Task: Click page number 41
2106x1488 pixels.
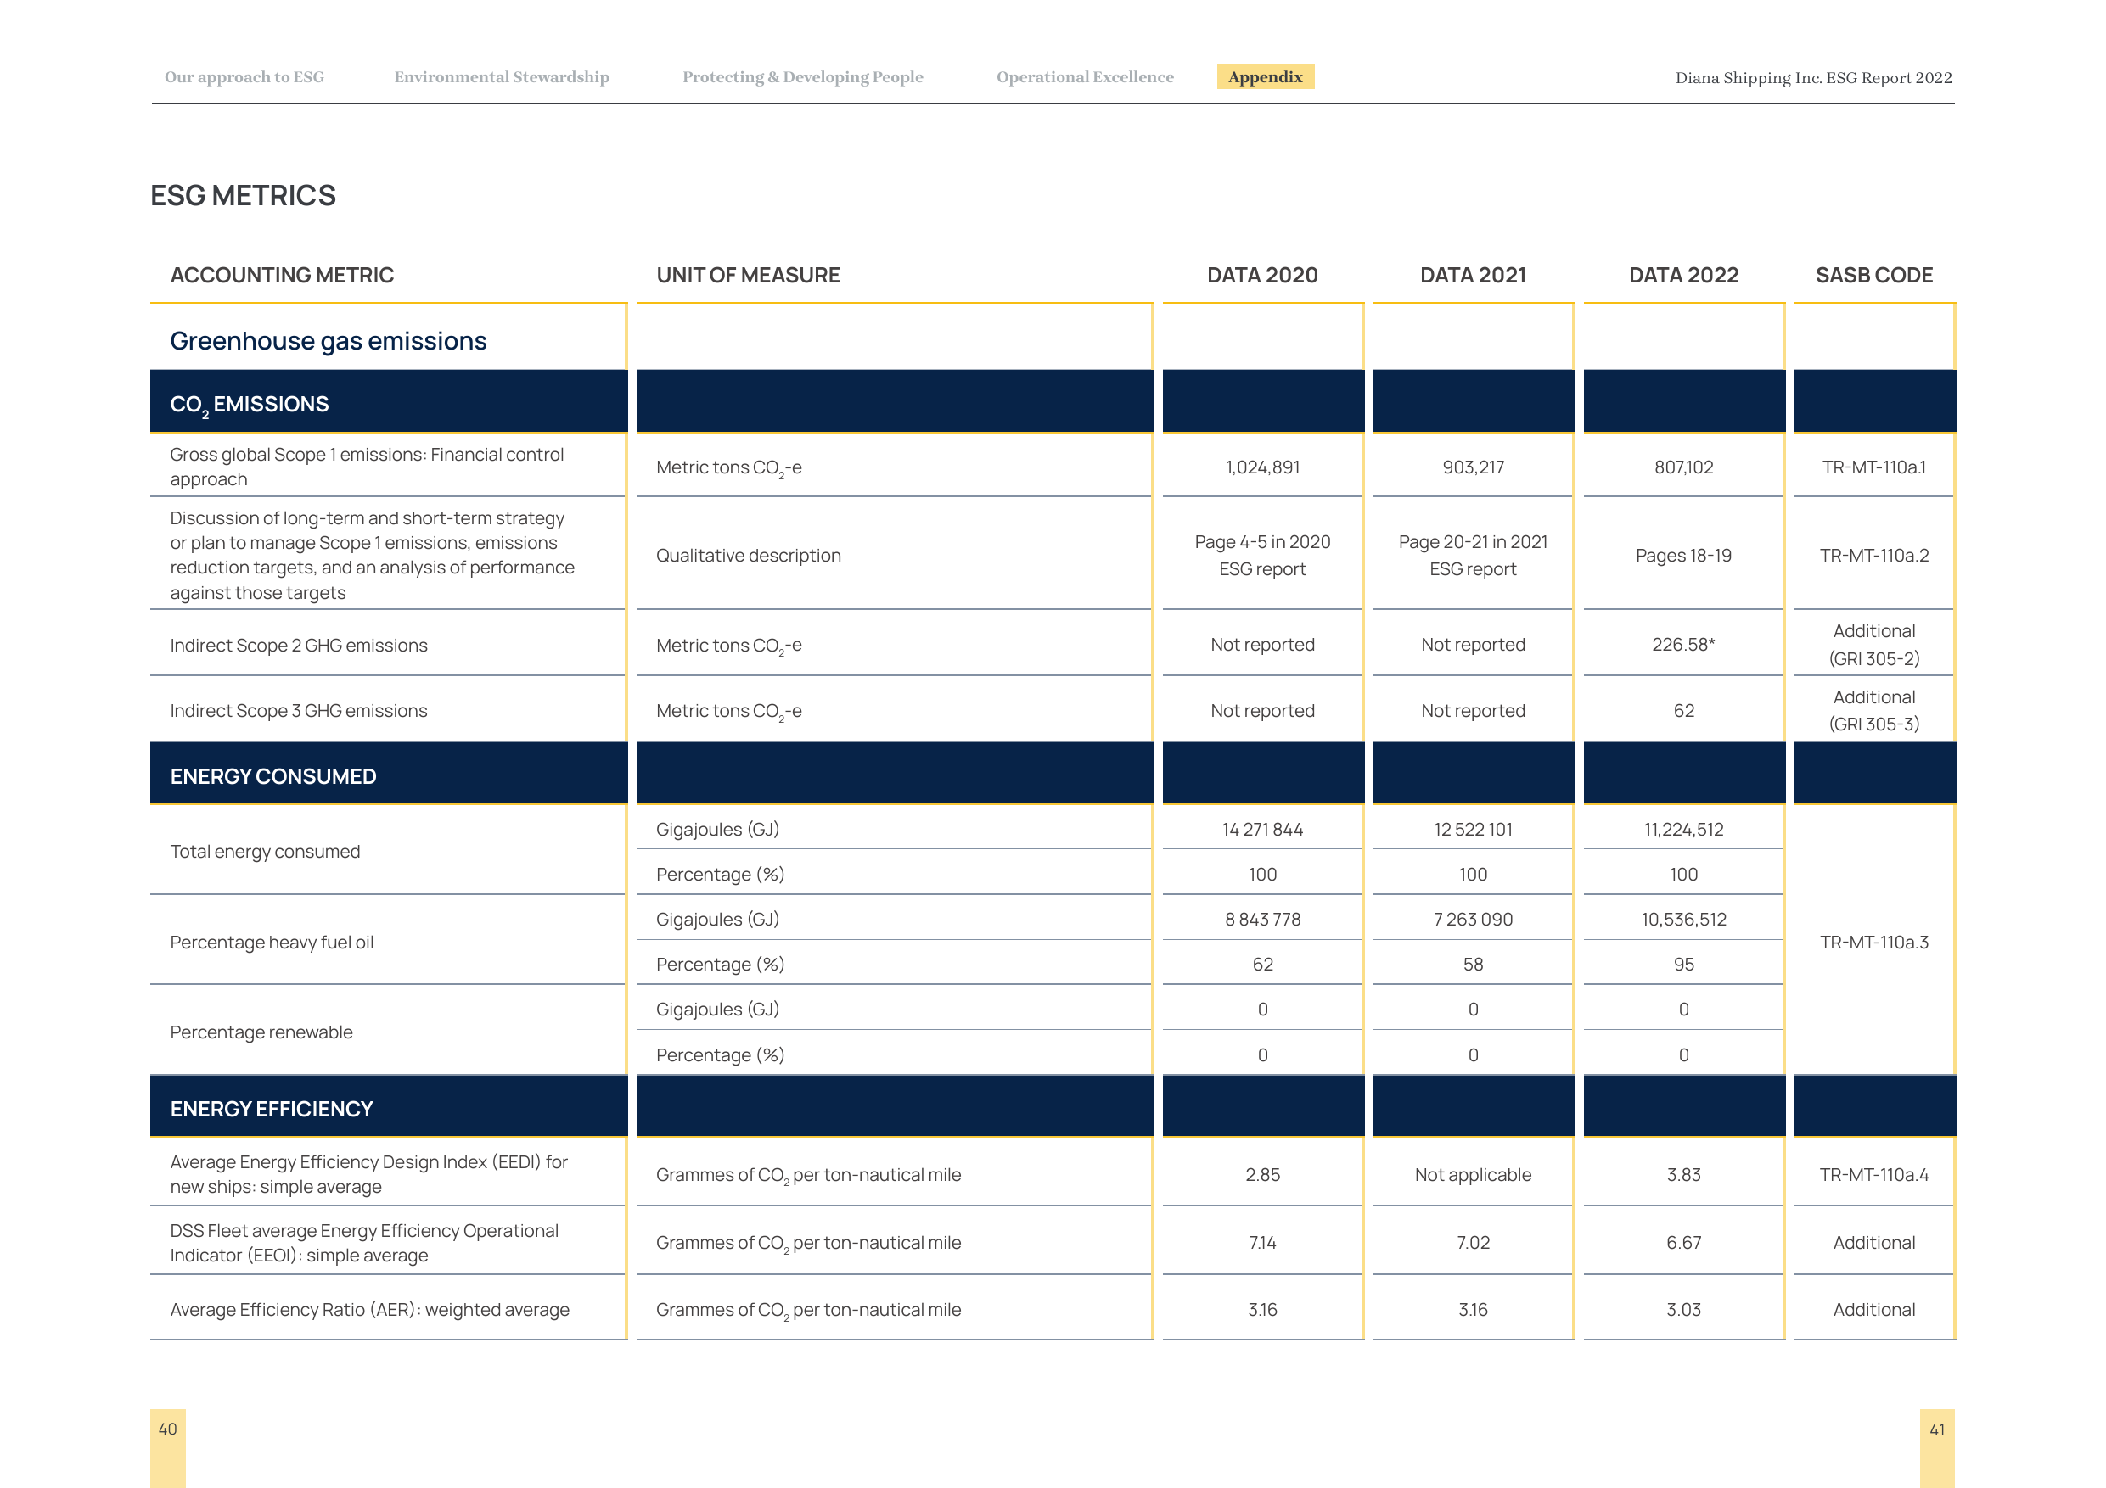Action: coord(1936,1430)
